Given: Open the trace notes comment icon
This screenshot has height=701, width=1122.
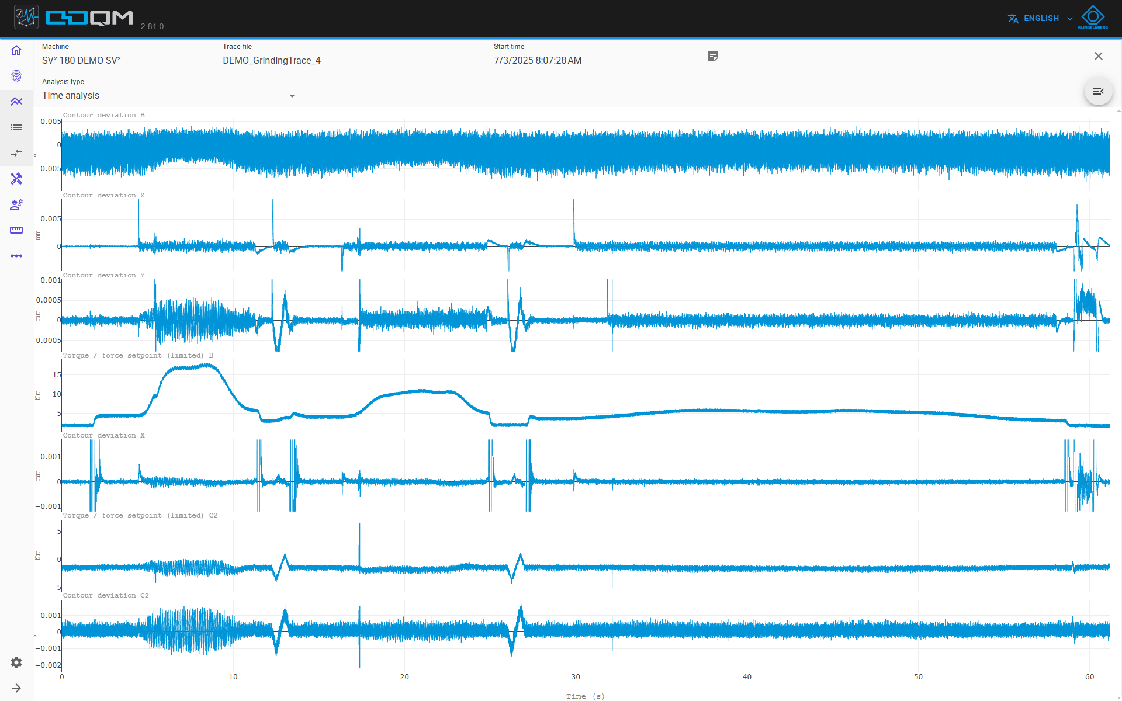Looking at the screenshot, I should 713,56.
